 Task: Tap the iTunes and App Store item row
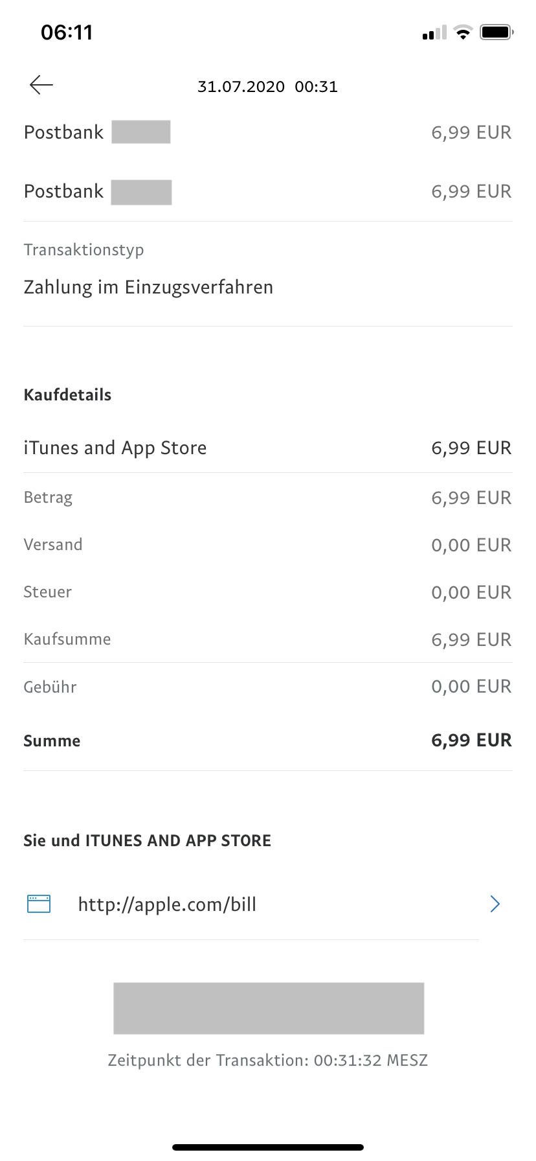[x=267, y=448]
